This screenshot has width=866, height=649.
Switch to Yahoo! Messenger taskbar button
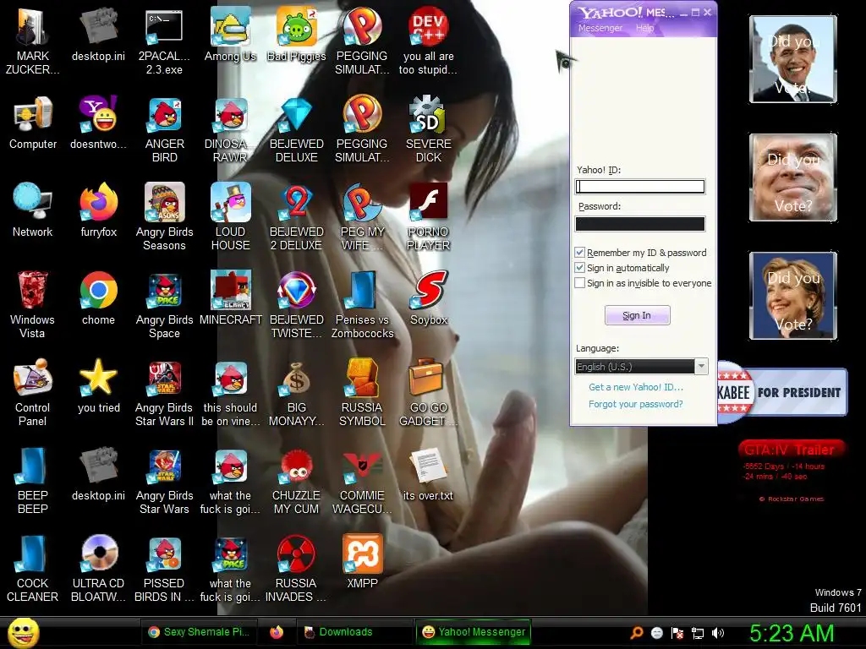tap(474, 632)
